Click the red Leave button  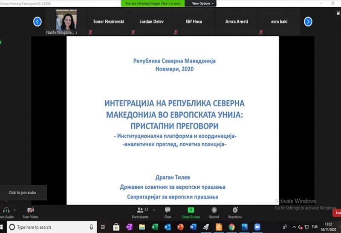tap(337, 213)
